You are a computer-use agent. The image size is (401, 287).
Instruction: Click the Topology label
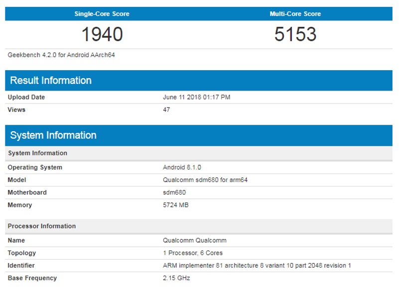[22, 253]
